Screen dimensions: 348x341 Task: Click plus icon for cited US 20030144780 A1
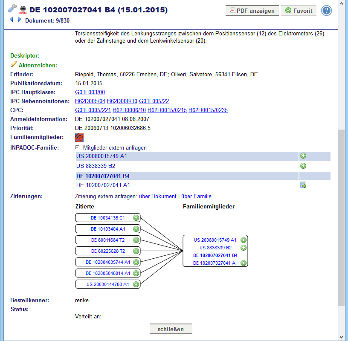(136, 284)
